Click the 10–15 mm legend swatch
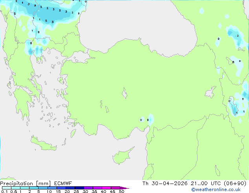This screenshot has height=193, width=249. pyautogui.click(x=52, y=188)
